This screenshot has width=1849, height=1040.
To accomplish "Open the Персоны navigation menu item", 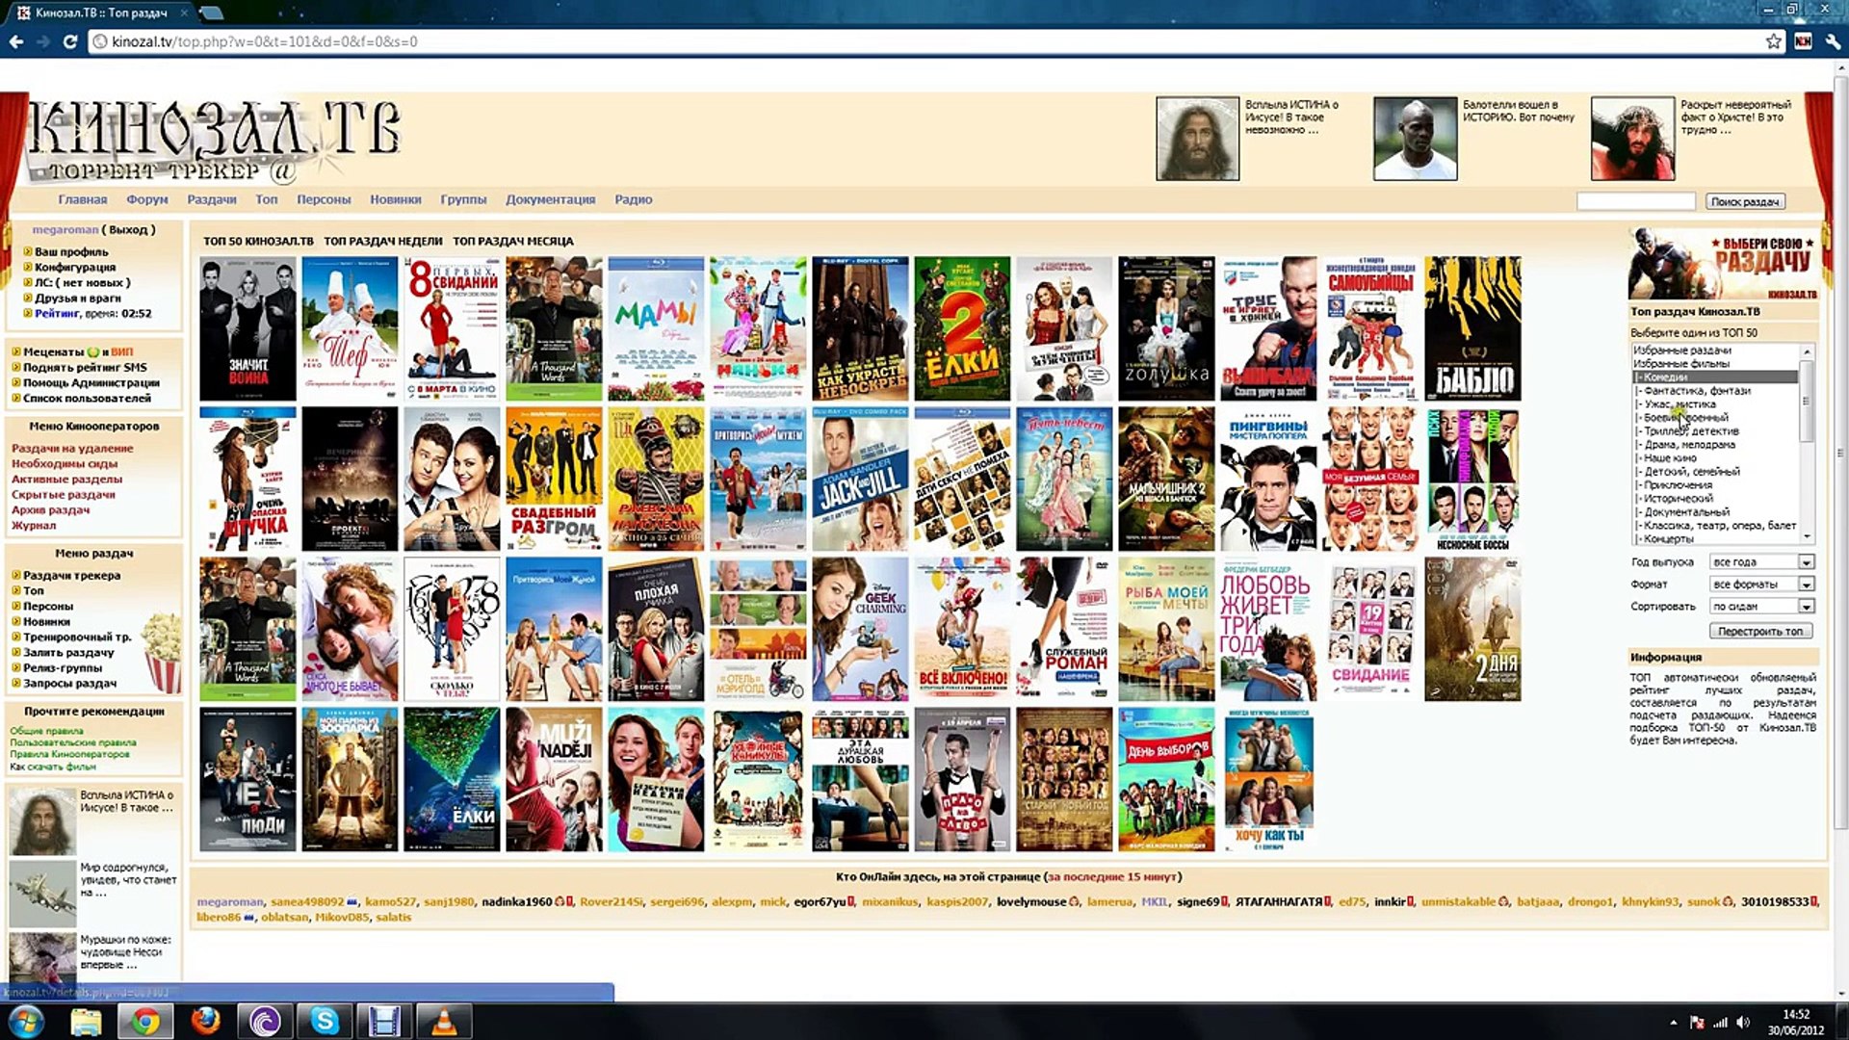I will tap(324, 200).
